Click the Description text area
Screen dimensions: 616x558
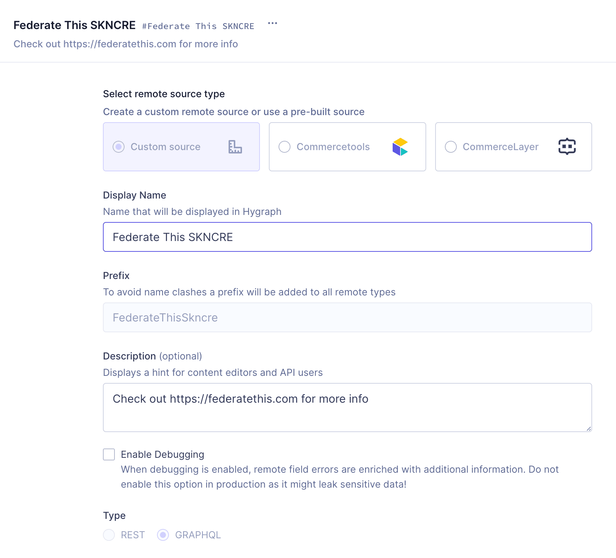click(348, 408)
